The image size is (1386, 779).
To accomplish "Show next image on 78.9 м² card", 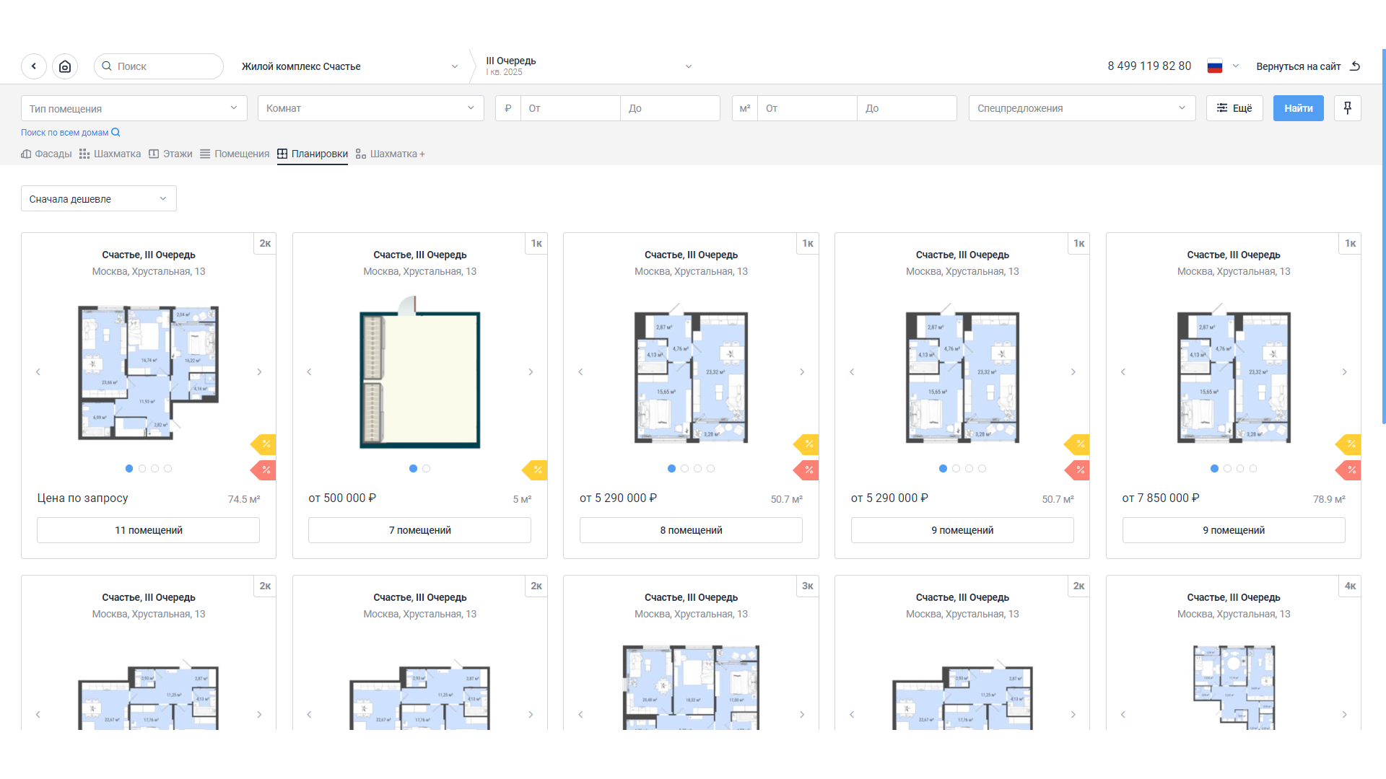I will 1344,372.
